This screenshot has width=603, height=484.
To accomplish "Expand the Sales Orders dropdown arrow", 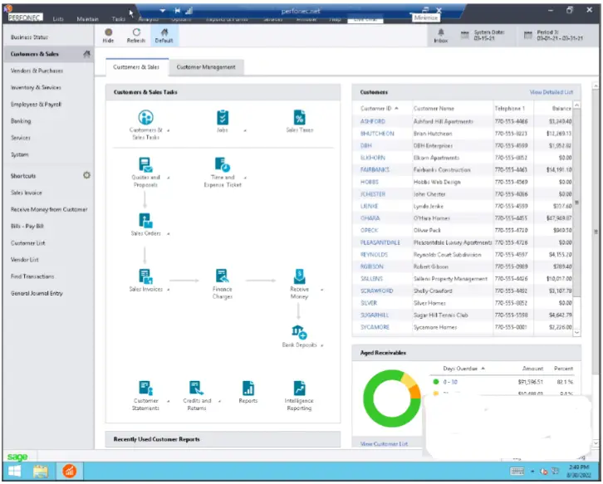I will (169, 234).
